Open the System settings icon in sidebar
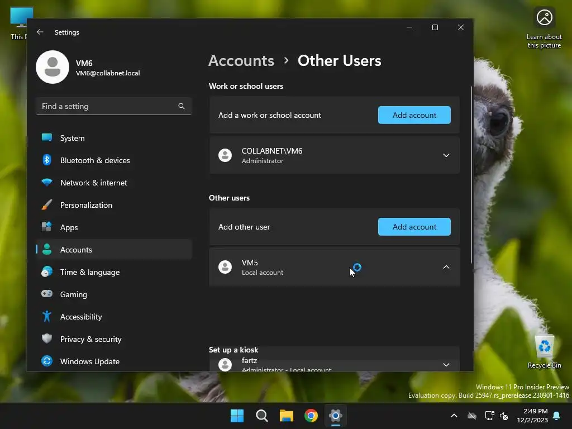This screenshot has height=429, width=572. pyautogui.click(x=47, y=137)
